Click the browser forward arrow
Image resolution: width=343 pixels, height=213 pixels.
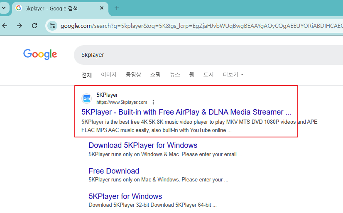pos(20,26)
